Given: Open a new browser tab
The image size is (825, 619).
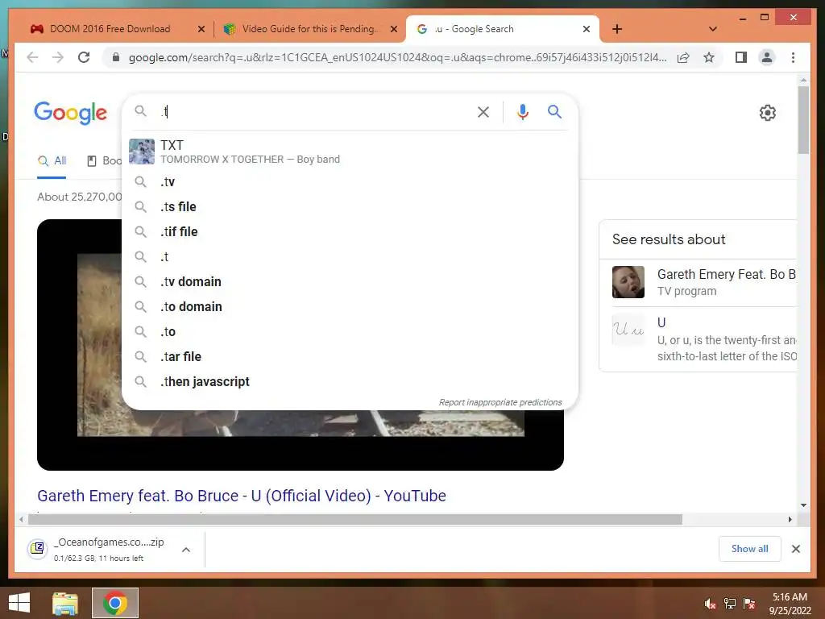Looking at the screenshot, I should tap(617, 29).
